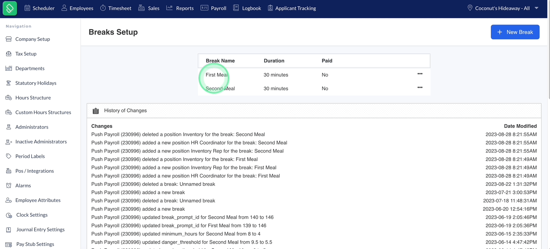Go to Tax Setup page
The width and height of the screenshot is (550, 249).
coord(26,54)
